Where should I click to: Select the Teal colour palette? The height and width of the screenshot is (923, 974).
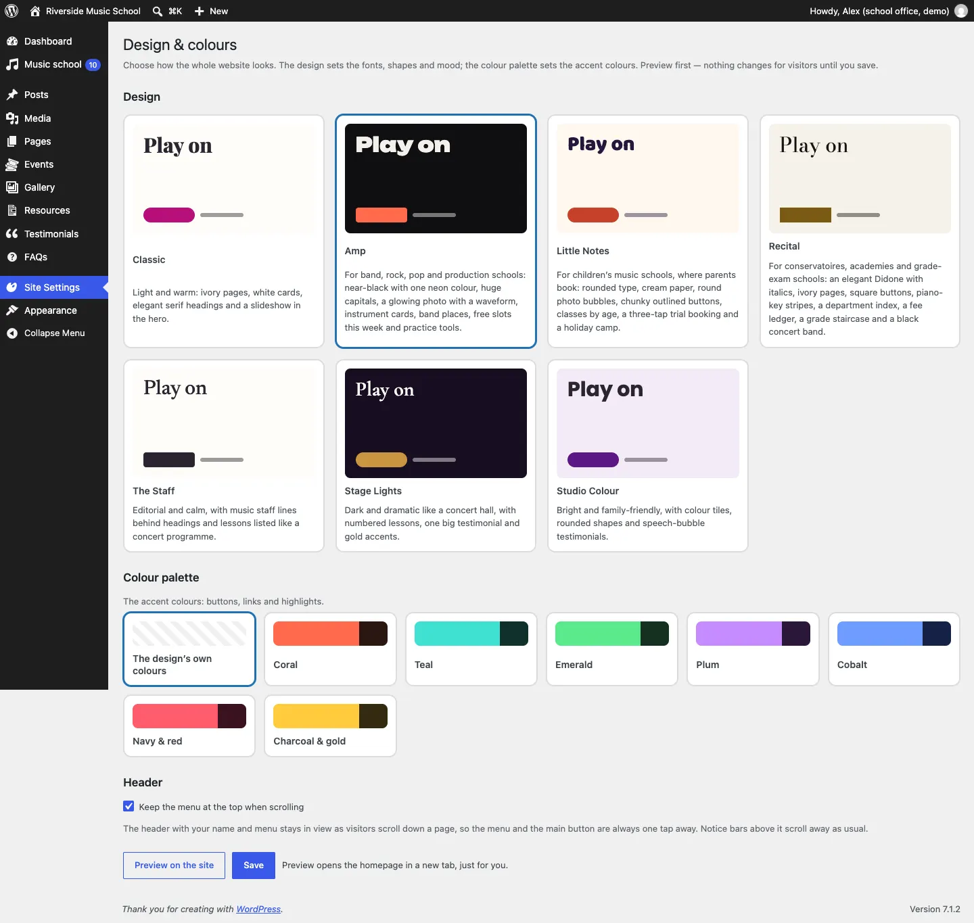tap(471, 649)
